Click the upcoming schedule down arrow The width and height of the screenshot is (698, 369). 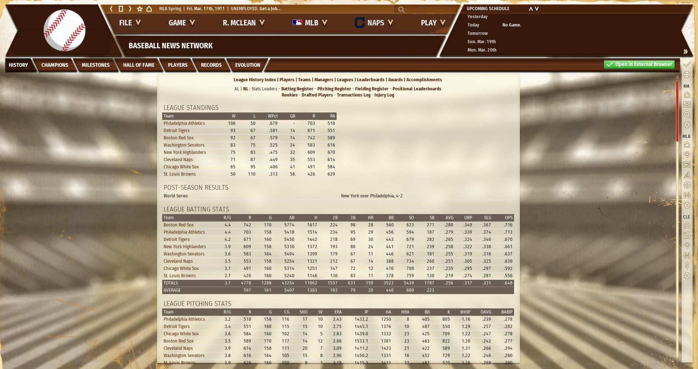[x=537, y=9]
